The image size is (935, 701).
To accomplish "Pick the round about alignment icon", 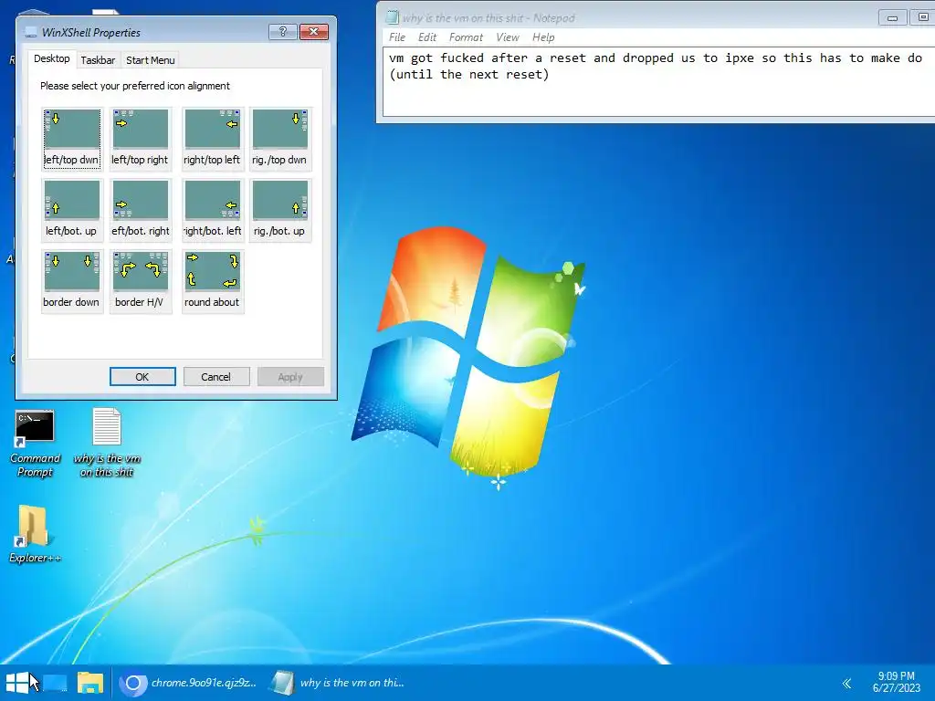I will point(212,280).
